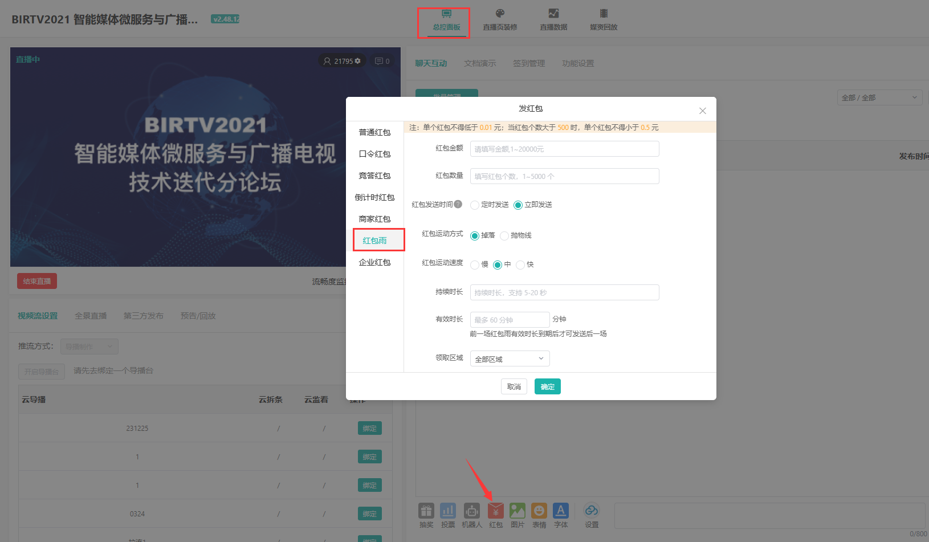Viewport: 929px width, 542px height.
Task: Select the 定时发送 radio option
Action: tap(475, 205)
